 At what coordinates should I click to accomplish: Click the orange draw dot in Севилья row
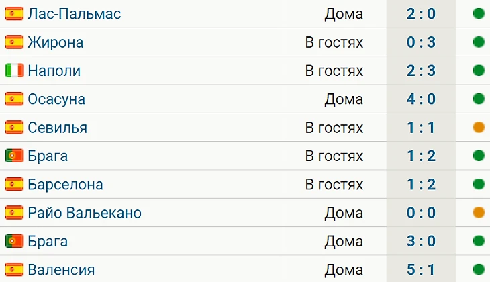[479, 128]
